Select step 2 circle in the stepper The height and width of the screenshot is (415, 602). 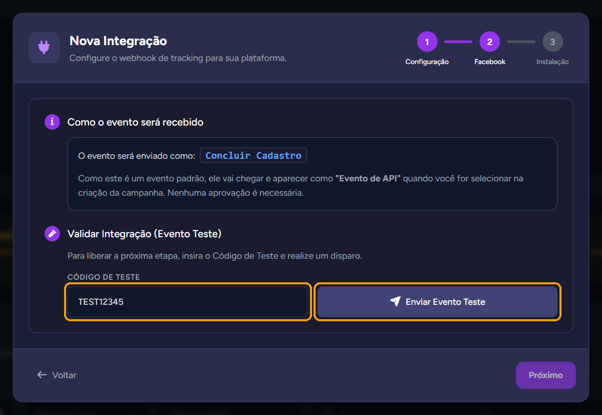(489, 42)
